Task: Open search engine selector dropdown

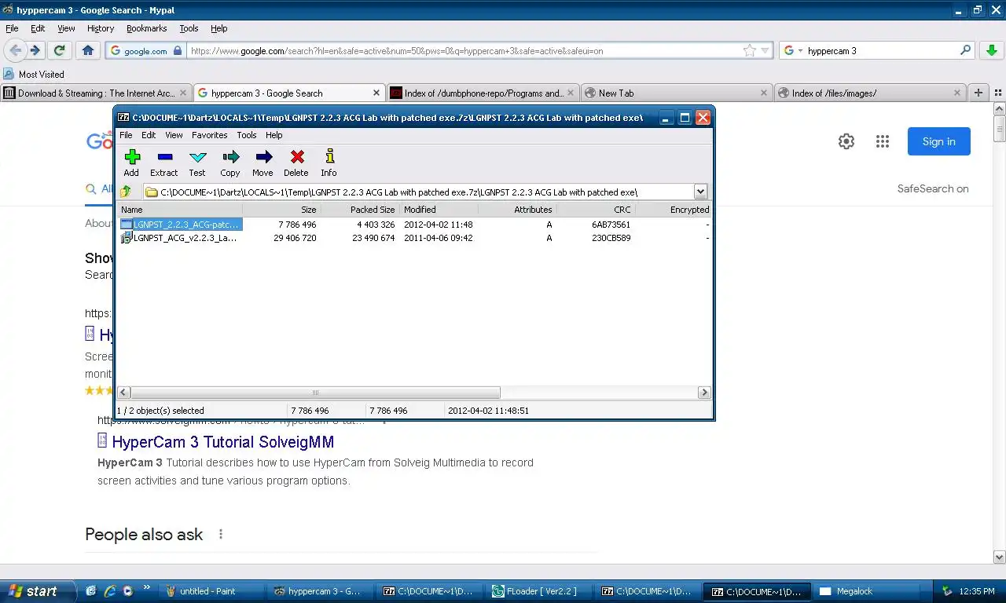Action: point(793,50)
